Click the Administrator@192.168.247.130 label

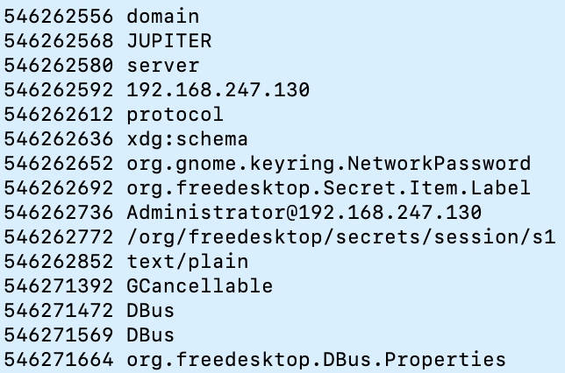[x=304, y=212]
